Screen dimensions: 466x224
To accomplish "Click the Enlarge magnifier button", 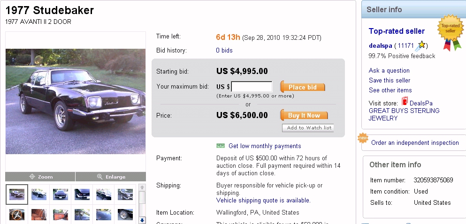I will [111, 177].
